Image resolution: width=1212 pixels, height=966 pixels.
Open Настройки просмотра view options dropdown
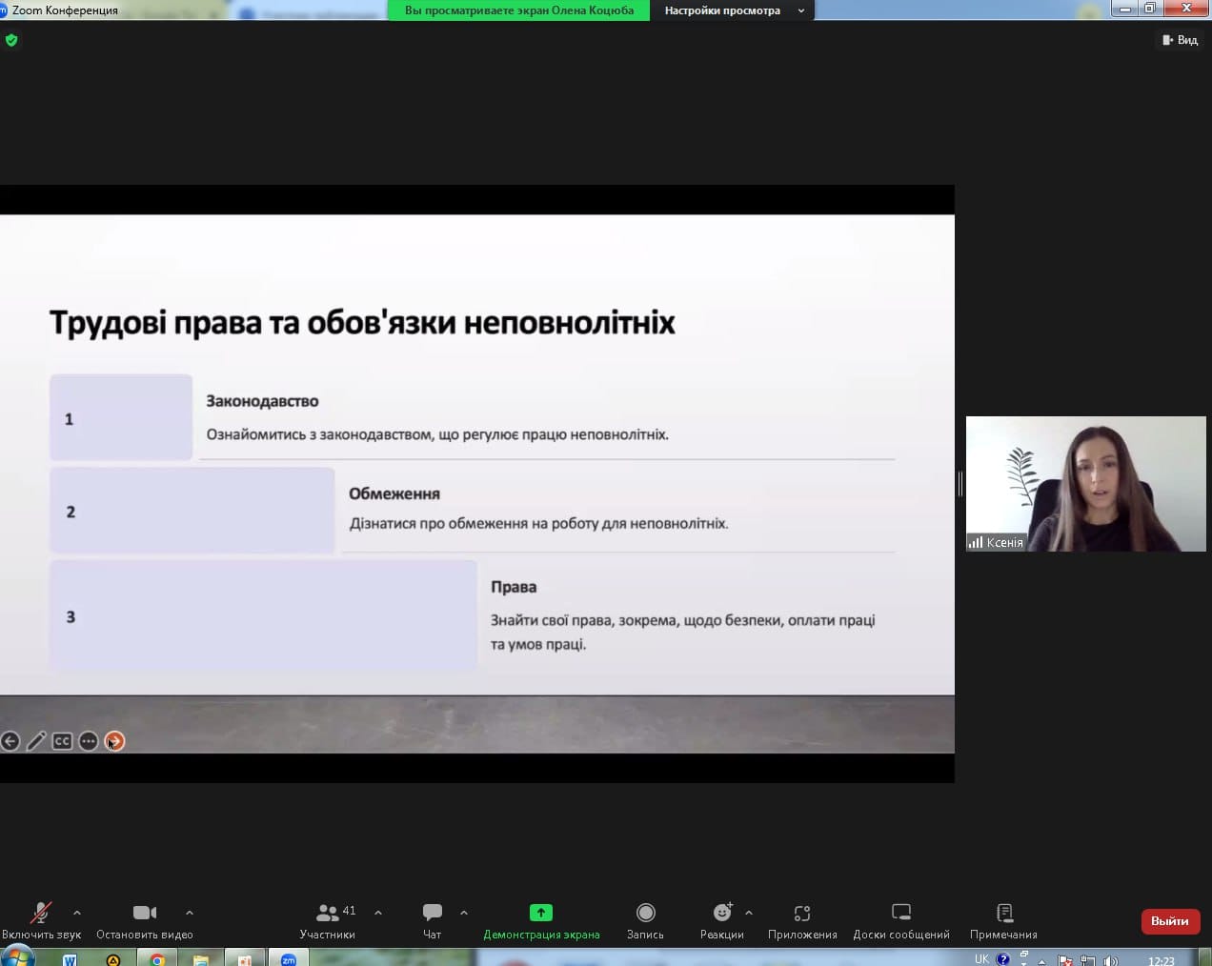(x=734, y=10)
